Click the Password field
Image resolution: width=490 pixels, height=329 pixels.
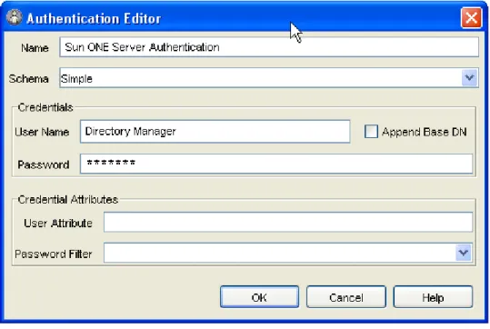click(x=276, y=164)
